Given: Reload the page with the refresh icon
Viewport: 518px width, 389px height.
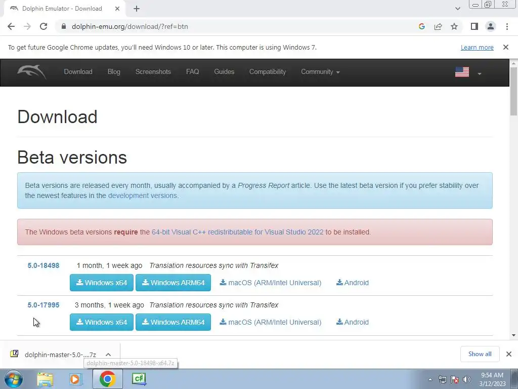Looking at the screenshot, I should click(44, 26).
